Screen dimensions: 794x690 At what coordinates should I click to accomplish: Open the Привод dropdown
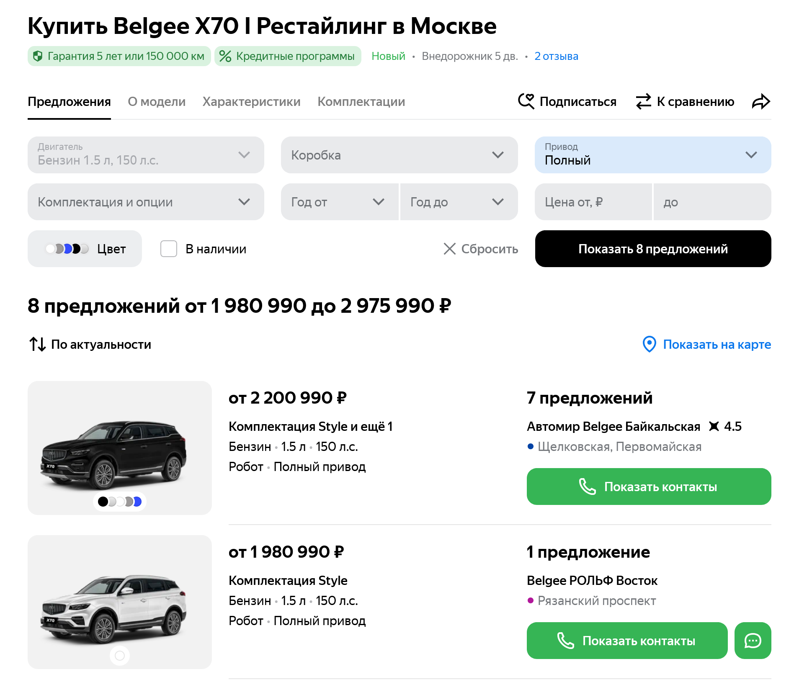point(652,155)
